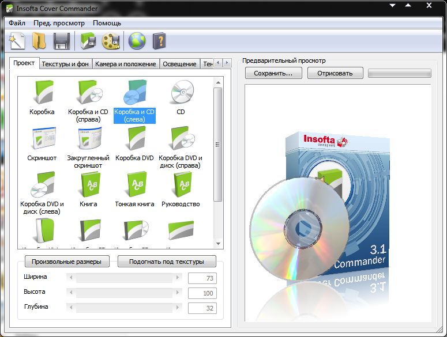This screenshot has height=337, width=447.
Task: Select the Коробка project template
Action: [42, 97]
